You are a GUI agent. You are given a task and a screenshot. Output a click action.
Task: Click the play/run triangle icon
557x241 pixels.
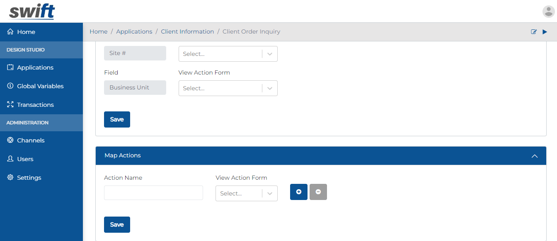(x=545, y=32)
